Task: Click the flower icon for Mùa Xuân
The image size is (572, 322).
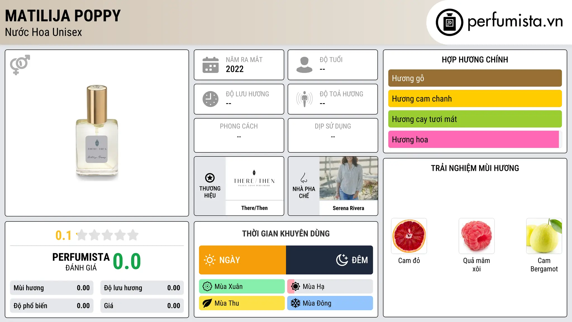Action: (x=207, y=287)
